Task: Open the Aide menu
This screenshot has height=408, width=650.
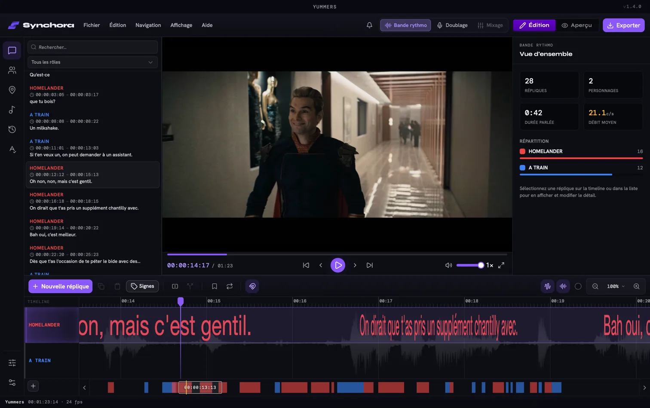Action: click(x=207, y=25)
